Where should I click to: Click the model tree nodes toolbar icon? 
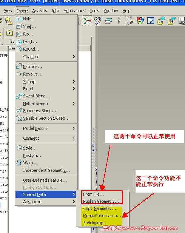click(x=87, y=21)
